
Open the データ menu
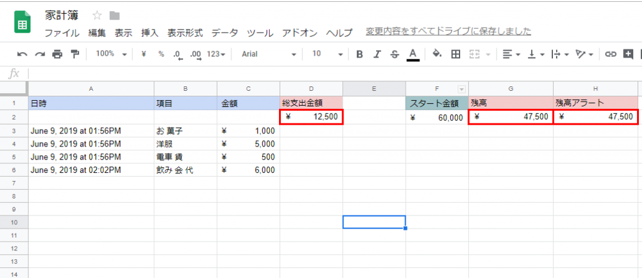coord(224,33)
